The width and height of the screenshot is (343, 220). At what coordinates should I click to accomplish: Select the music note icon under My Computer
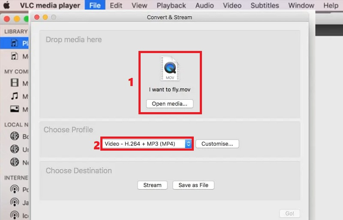(x=15, y=96)
